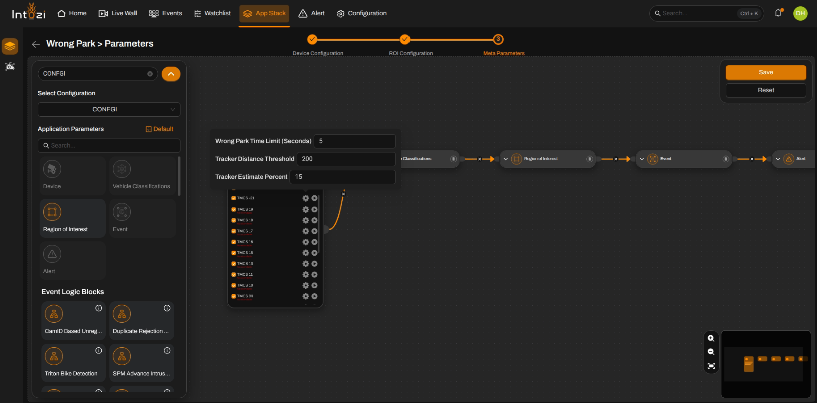Uncheck the TMCS 18 camera checkbox

tap(233, 220)
